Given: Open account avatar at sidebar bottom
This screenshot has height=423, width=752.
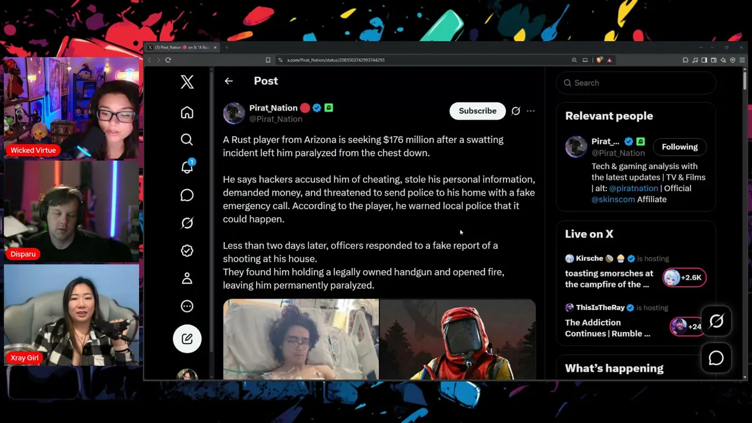Looking at the screenshot, I should pyautogui.click(x=187, y=374).
